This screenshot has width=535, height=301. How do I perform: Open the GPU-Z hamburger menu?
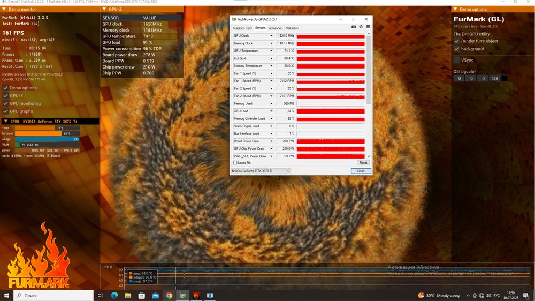click(x=368, y=27)
